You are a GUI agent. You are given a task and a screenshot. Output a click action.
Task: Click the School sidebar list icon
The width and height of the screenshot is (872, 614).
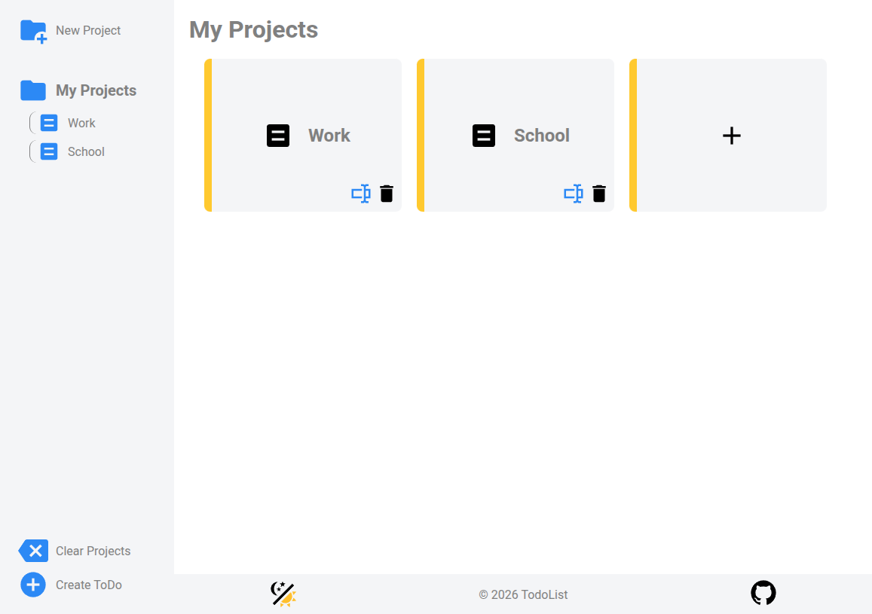(x=49, y=152)
